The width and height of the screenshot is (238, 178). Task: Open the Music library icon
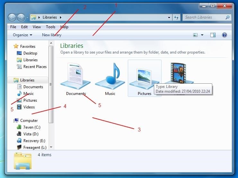coord(110,77)
